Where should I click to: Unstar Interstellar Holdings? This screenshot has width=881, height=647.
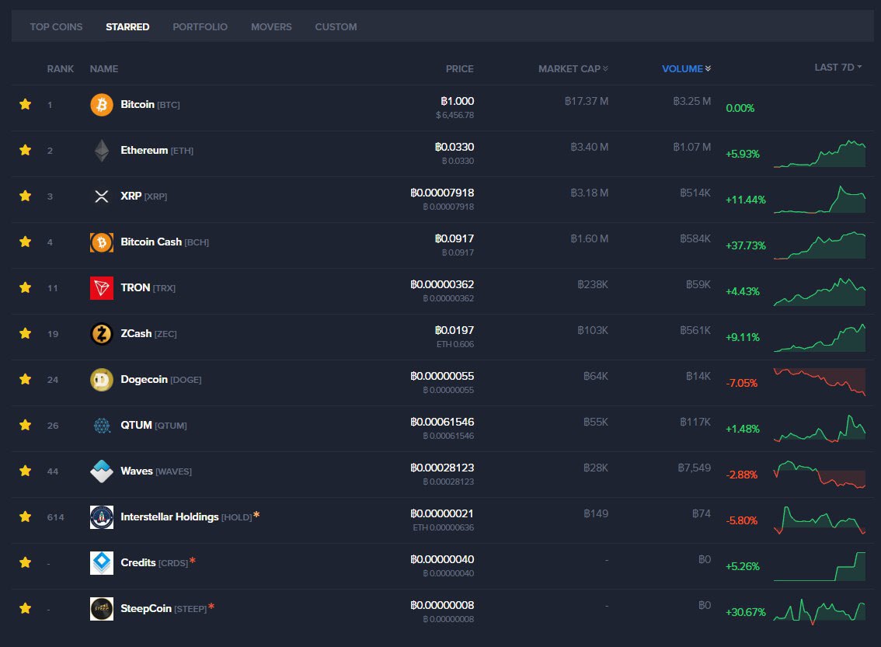(x=26, y=517)
